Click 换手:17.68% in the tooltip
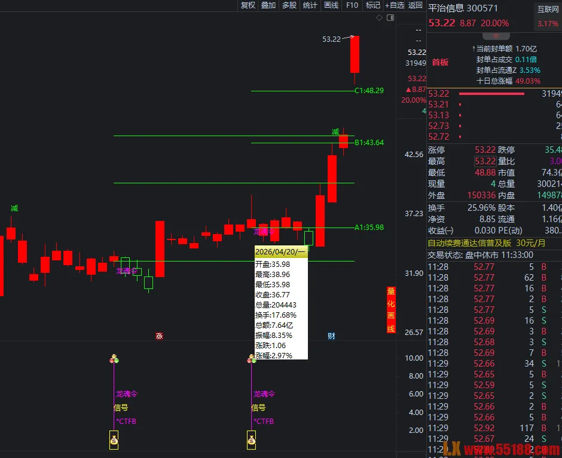This screenshot has width=562, height=458. pos(276,315)
